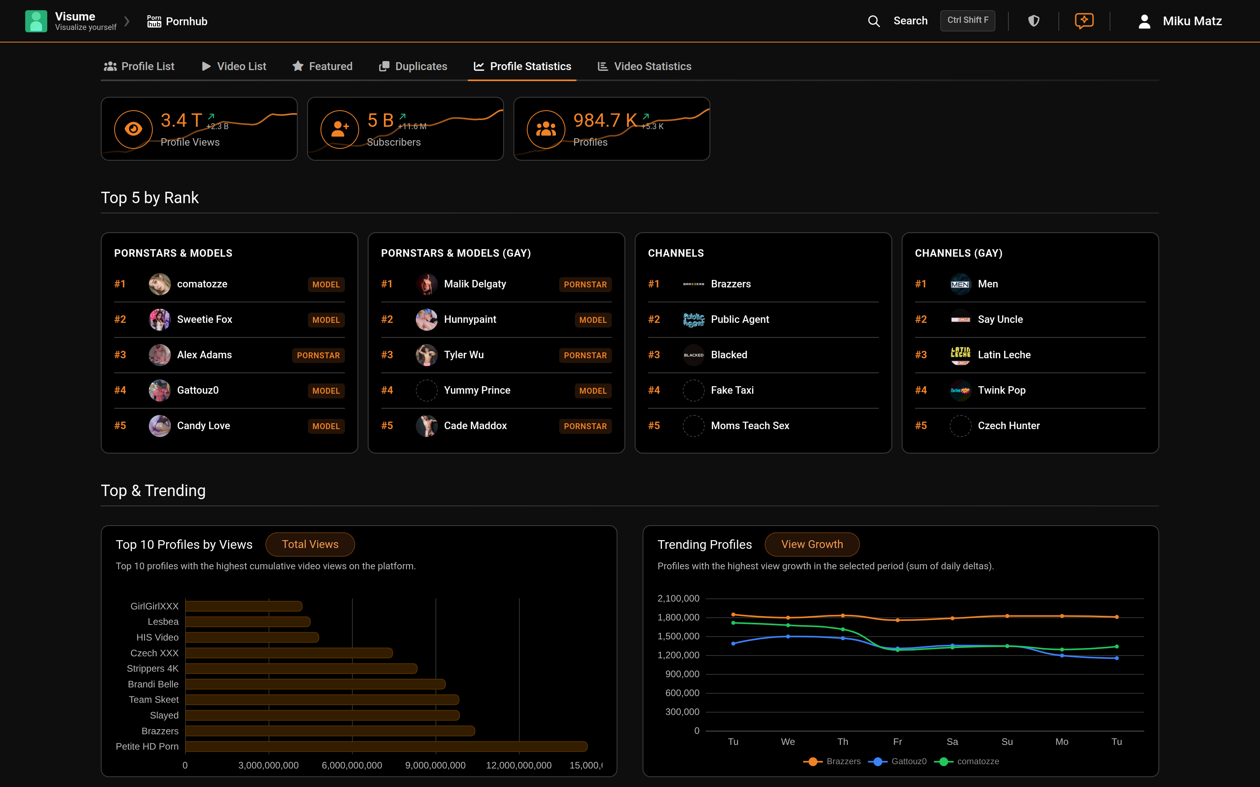Click the Petite HD Porn bar in chart
The height and width of the screenshot is (787, 1260).
point(386,746)
